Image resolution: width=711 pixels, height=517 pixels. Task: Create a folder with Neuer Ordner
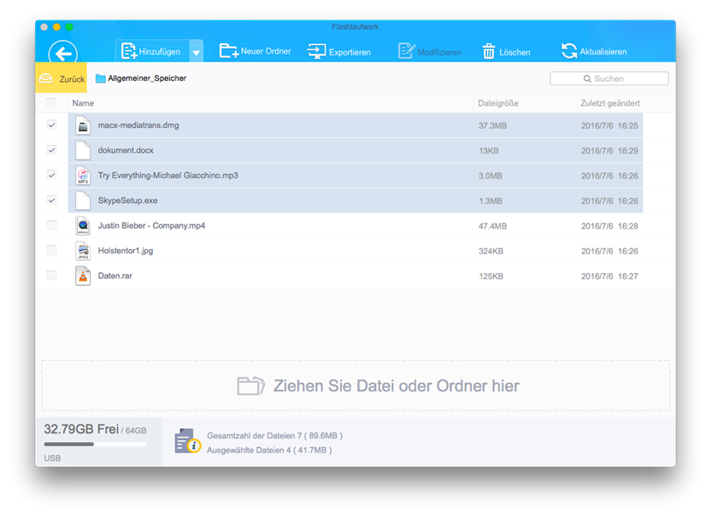pos(256,51)
